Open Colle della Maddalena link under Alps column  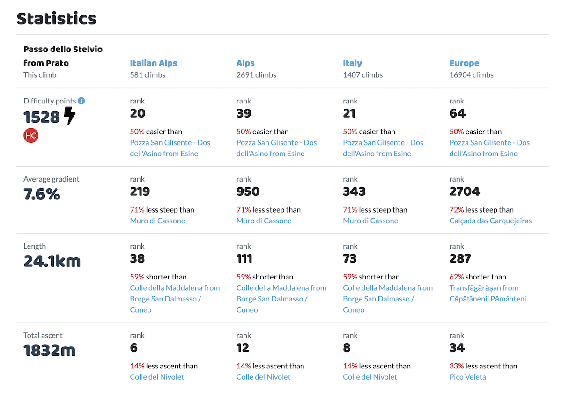point(281,299)
